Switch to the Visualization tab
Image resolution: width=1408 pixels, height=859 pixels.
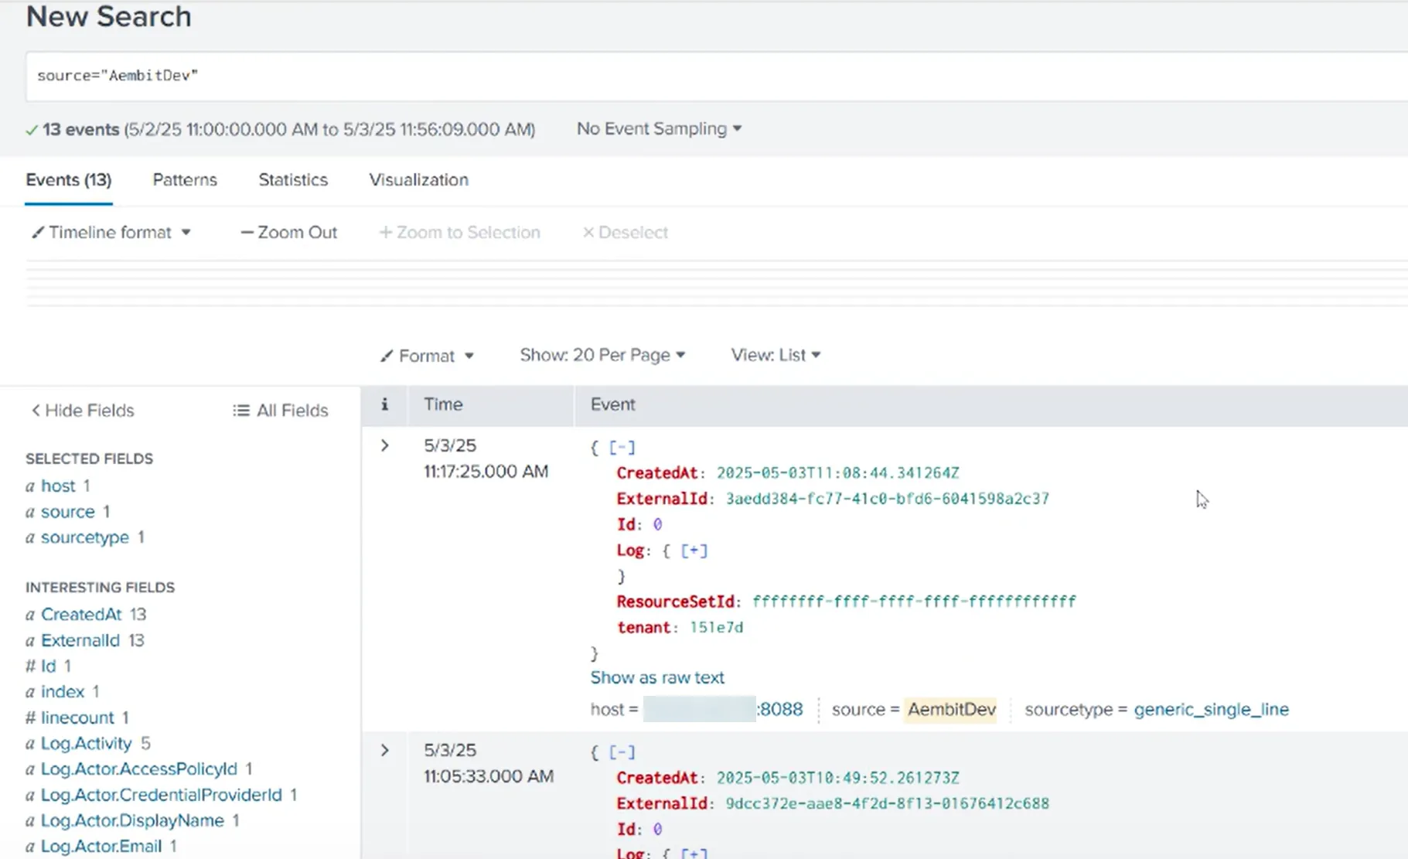[x=418, y=179]
